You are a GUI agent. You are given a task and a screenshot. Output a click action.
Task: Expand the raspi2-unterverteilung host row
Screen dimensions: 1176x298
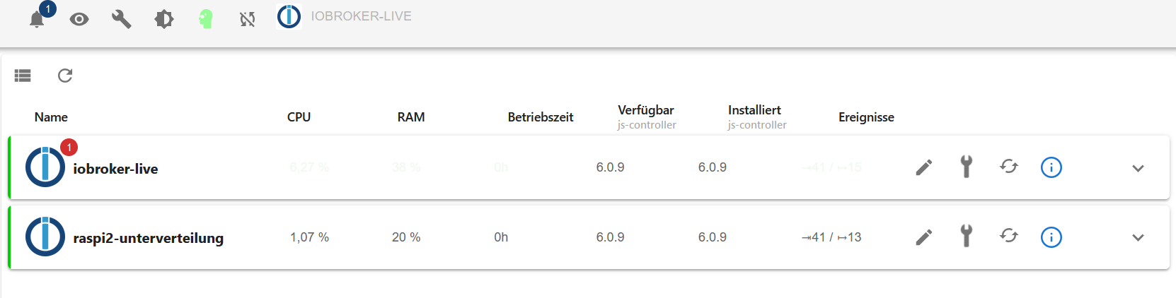point(1138,237)
